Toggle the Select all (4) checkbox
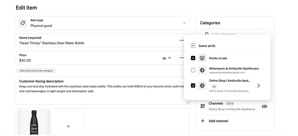The height and width of the screenshot is (136, 298). tap(193, 46)
